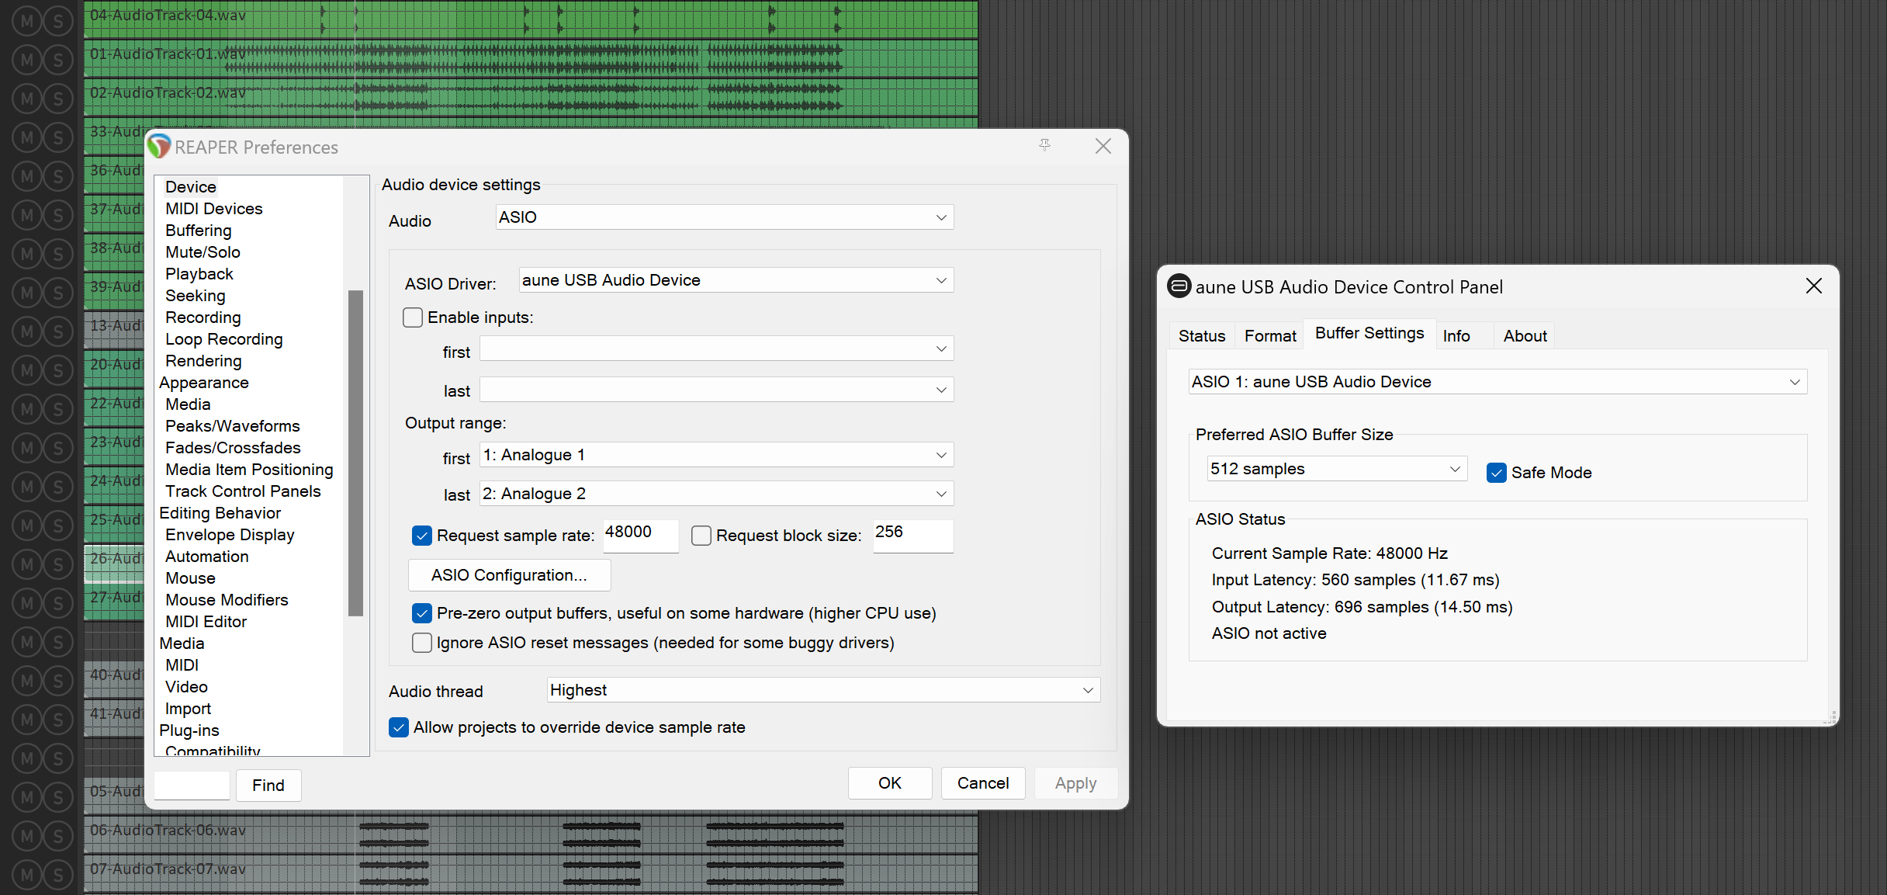The height and width of the screenshot is (895, 1887).
Task: Mute the 04-AudioTrack-04.wav track
Action: (x=27, y=21)
